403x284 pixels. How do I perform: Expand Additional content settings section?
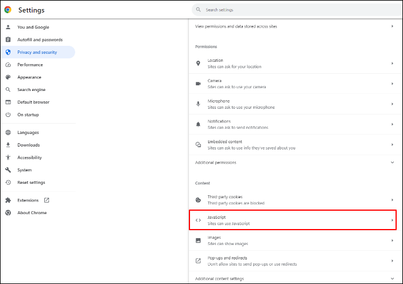392,279
